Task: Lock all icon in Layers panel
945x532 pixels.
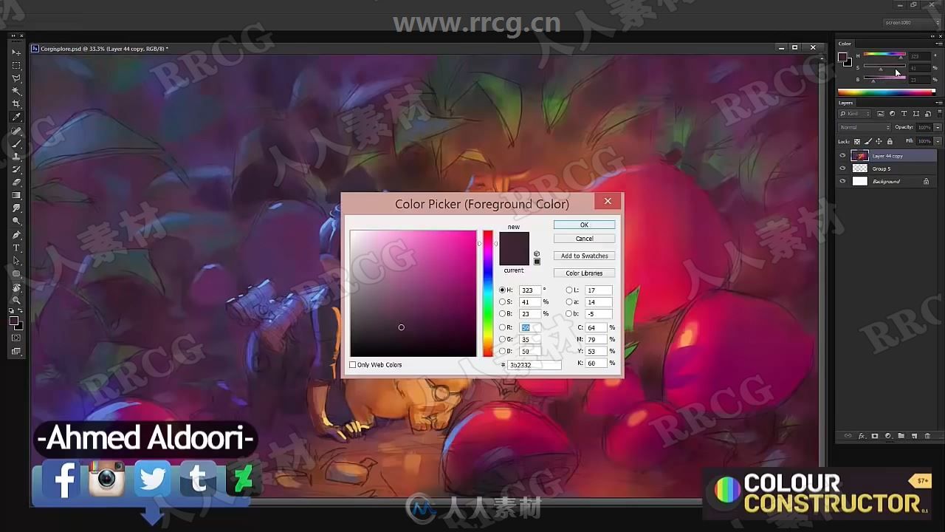Action: pyautogui.click(x=890, y=141)
